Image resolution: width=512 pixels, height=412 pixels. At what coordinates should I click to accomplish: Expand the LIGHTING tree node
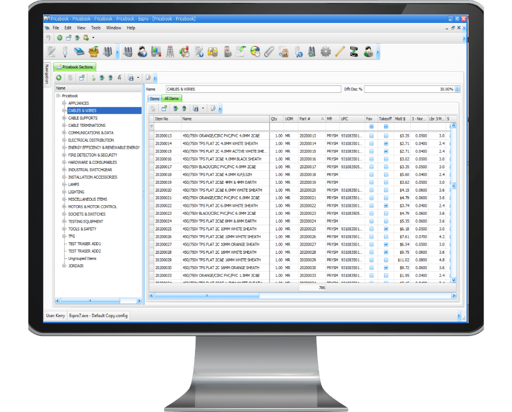64,192
